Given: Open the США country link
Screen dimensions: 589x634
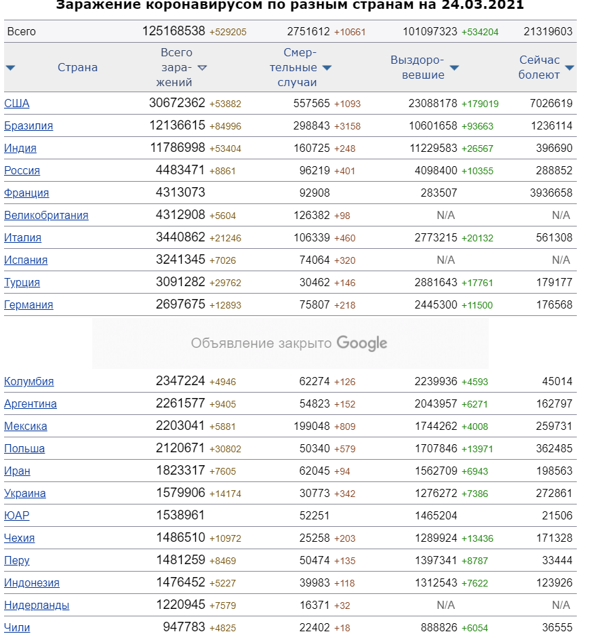Looking at the screenshot, I should pos(16,104).
